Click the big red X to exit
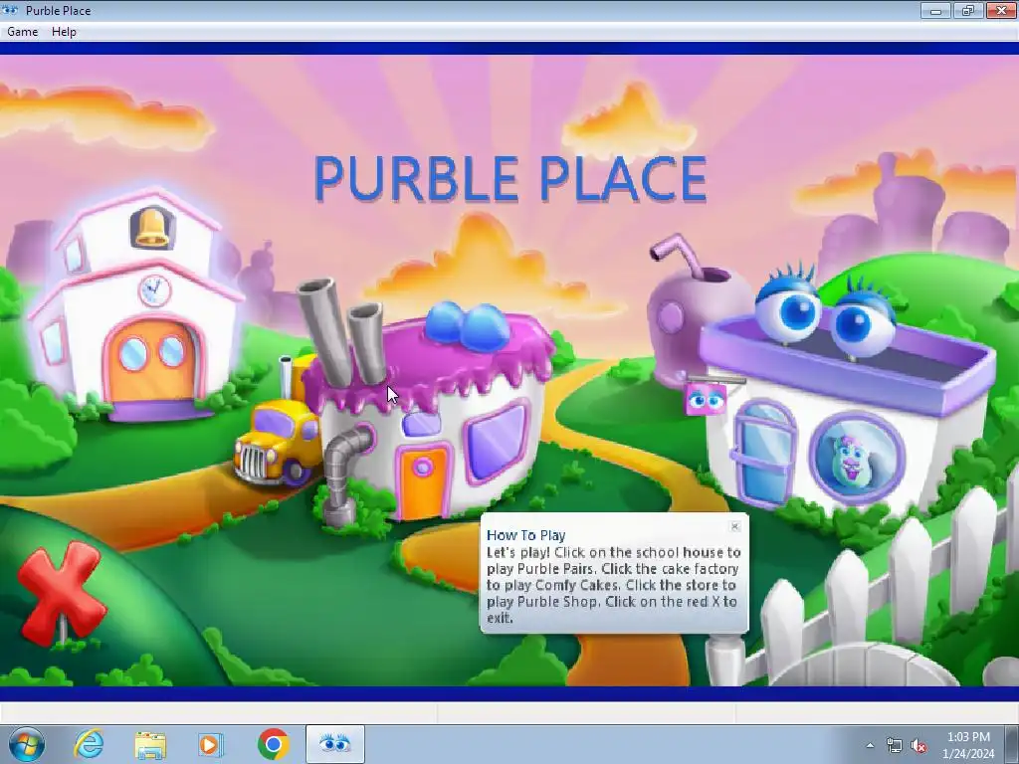Screen dimensions: 1019x764 pos(61,594)
